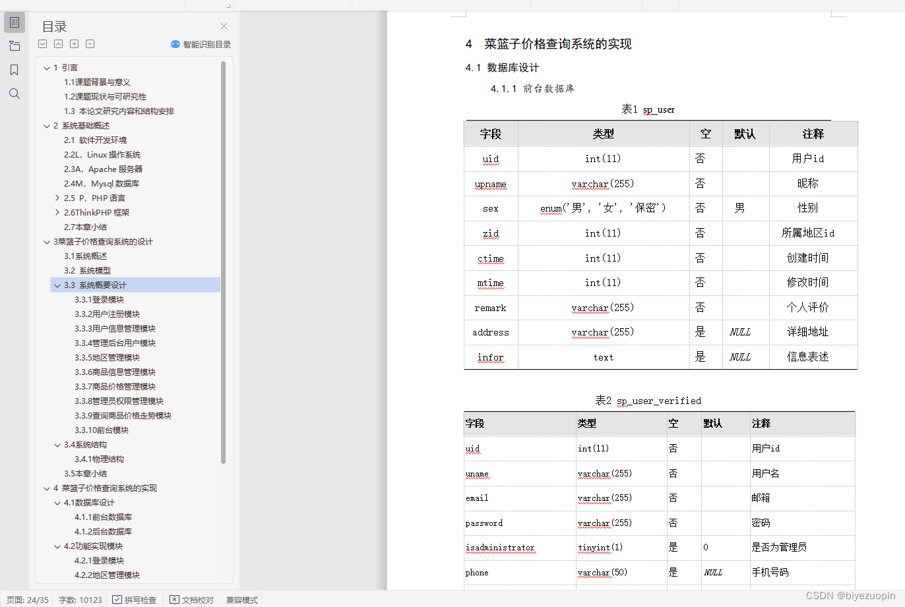Click 智能识别目录 link
The width and height of the screenshot is (905, 607).
coord(206,44)
